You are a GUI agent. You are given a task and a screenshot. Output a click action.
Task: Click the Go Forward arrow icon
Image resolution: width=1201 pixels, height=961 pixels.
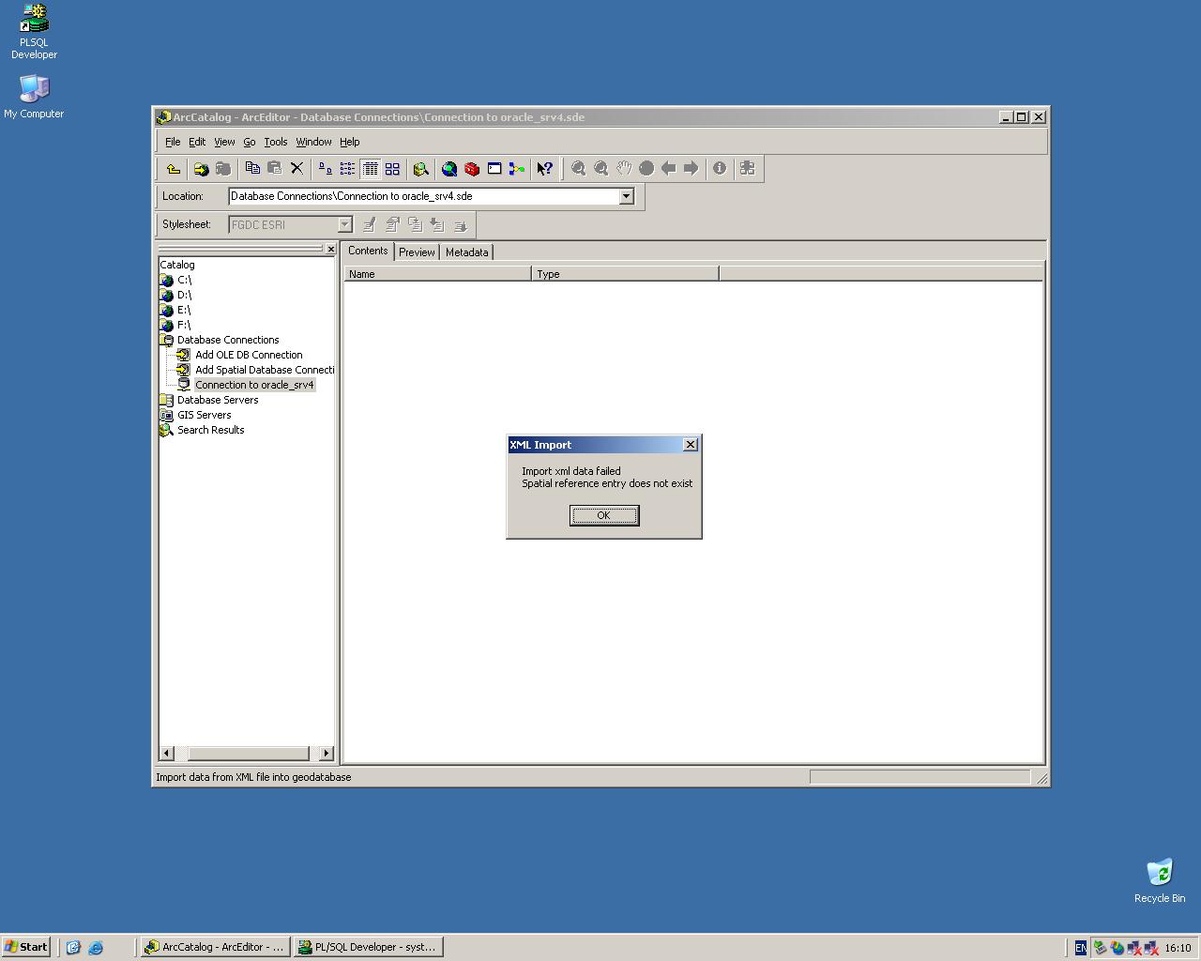tap(692, 169)
